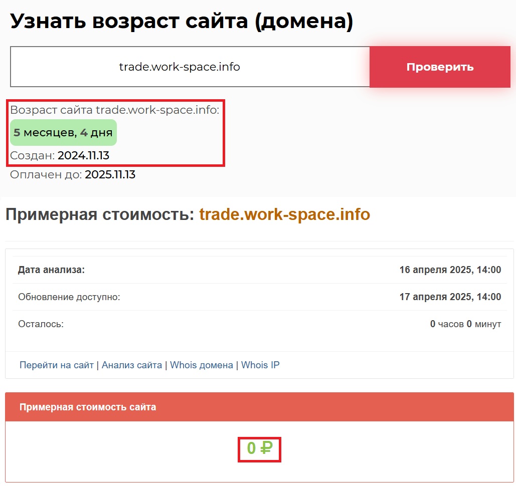Click the Осталось label
The height and width of the screenshot is (486, 516).
coord(41,324)
